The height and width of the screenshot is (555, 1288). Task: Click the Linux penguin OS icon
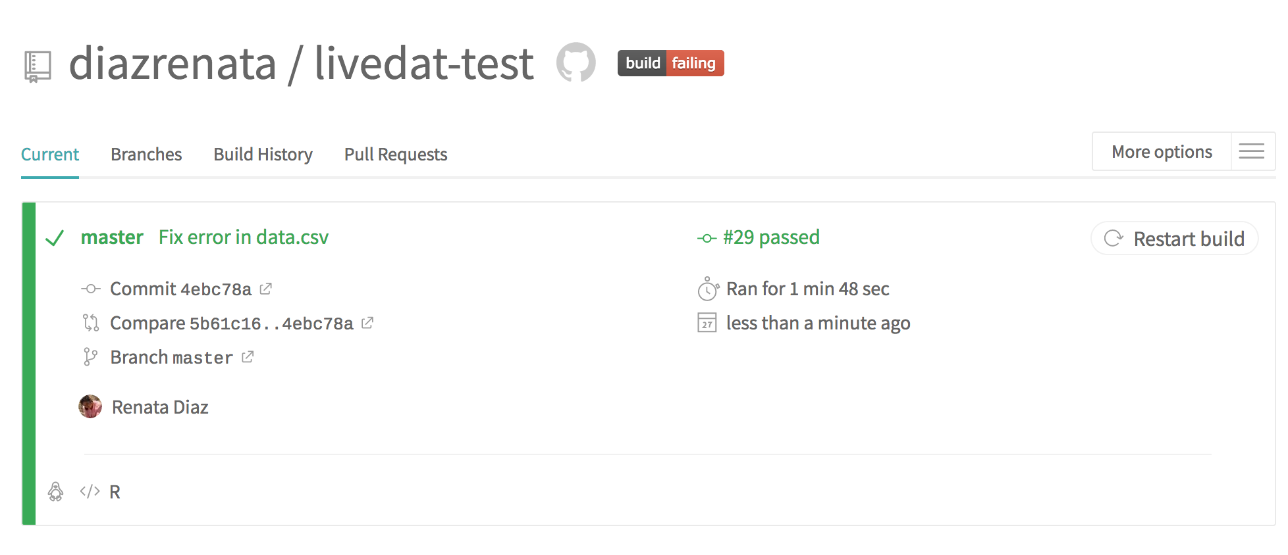56,491
